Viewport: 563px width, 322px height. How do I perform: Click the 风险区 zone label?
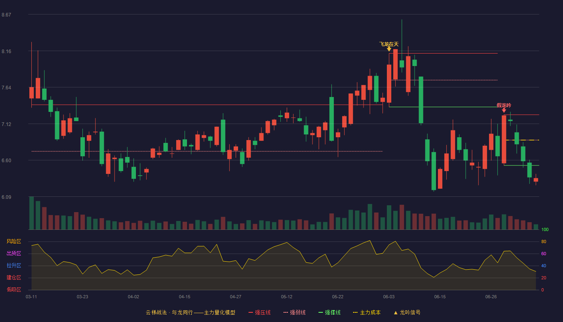[14, 242]
